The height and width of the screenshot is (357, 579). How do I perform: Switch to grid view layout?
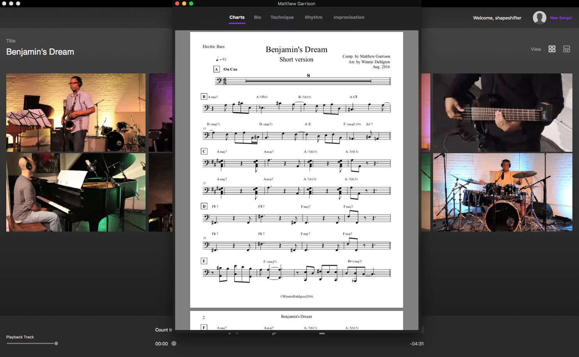click(552, 49)
